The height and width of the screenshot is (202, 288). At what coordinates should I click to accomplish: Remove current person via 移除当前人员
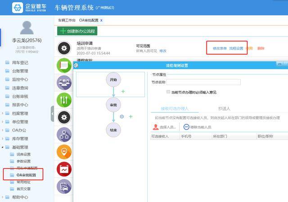click(x=197, y=127)
